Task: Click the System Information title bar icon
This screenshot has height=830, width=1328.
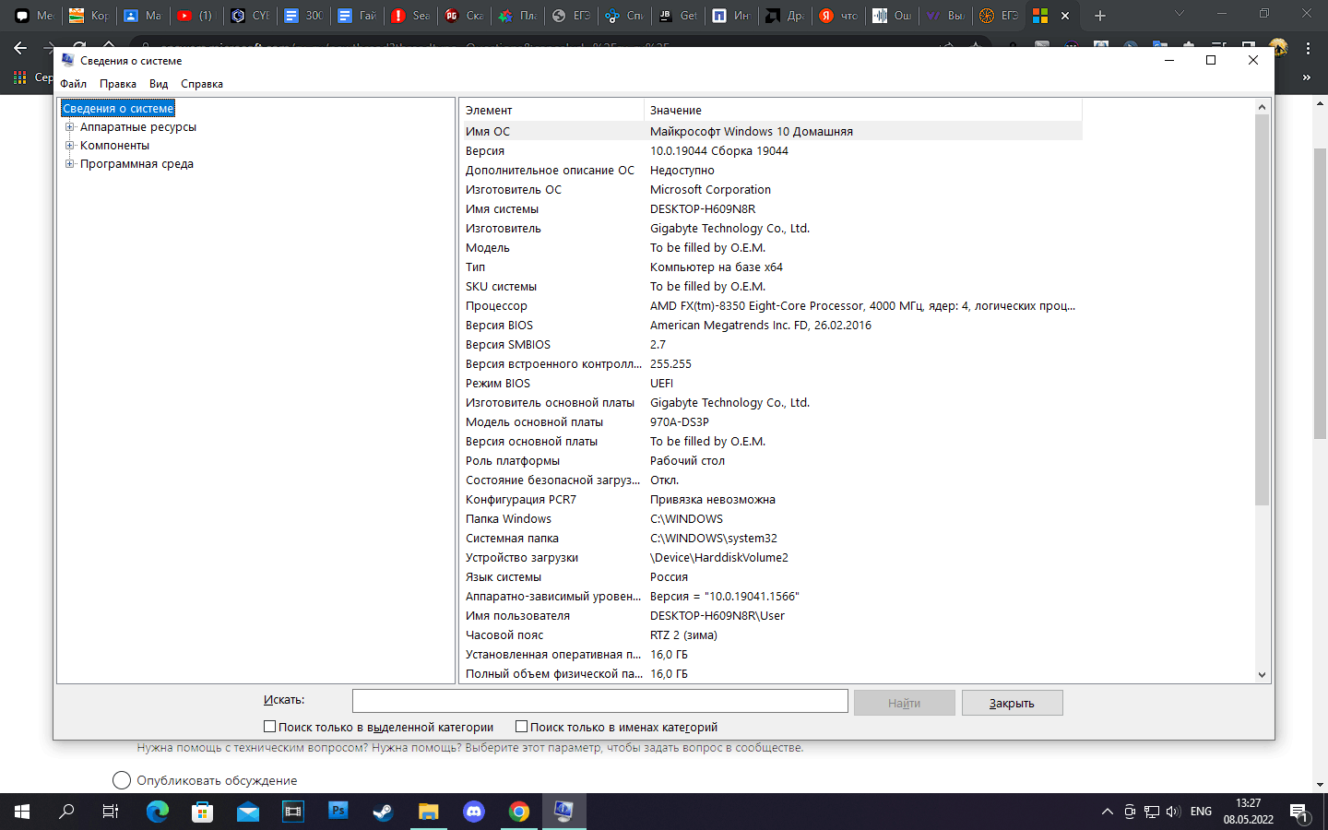Action: (x=68, y=60)
